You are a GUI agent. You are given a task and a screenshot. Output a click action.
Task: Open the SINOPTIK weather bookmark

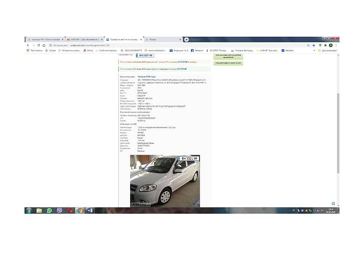(x=217, y=50)
